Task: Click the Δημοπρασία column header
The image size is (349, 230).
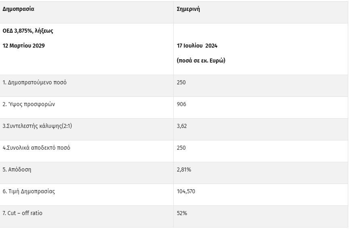Action: tap(18, 9)
